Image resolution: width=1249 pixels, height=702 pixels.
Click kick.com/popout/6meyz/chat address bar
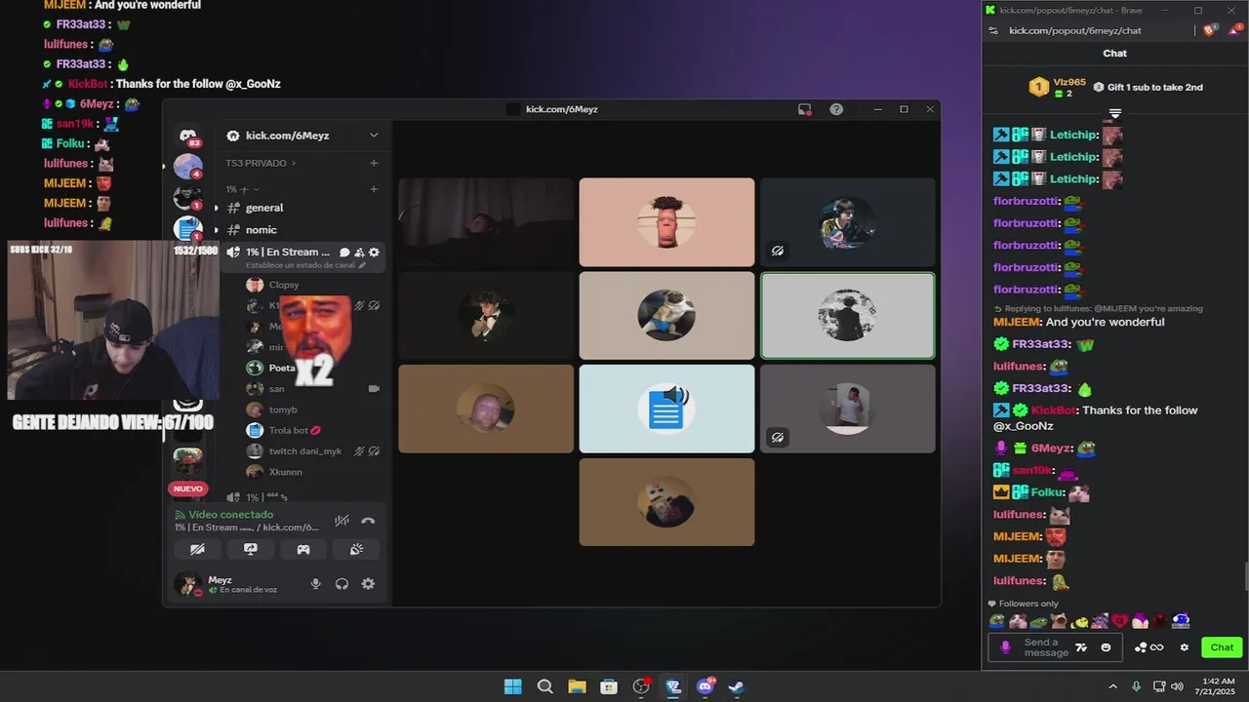(1074, 30)
